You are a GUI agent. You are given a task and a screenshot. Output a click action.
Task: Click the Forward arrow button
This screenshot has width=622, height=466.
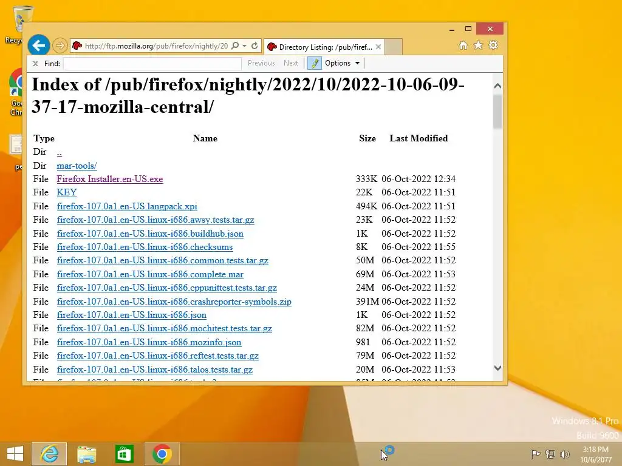[x=60, y=46]
